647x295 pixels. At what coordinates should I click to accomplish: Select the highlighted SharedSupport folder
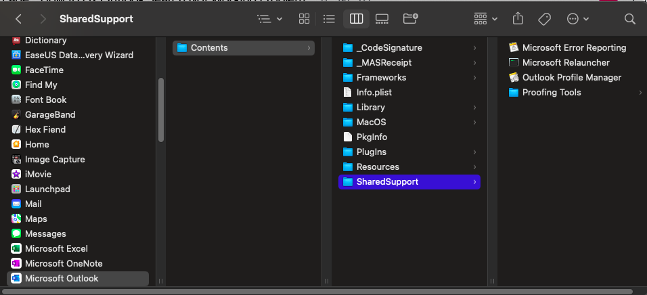[409, 181]
